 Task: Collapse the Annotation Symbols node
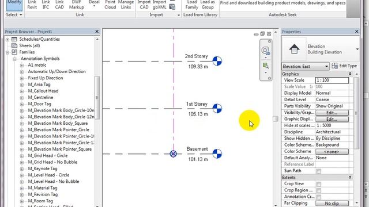[14, 59]
